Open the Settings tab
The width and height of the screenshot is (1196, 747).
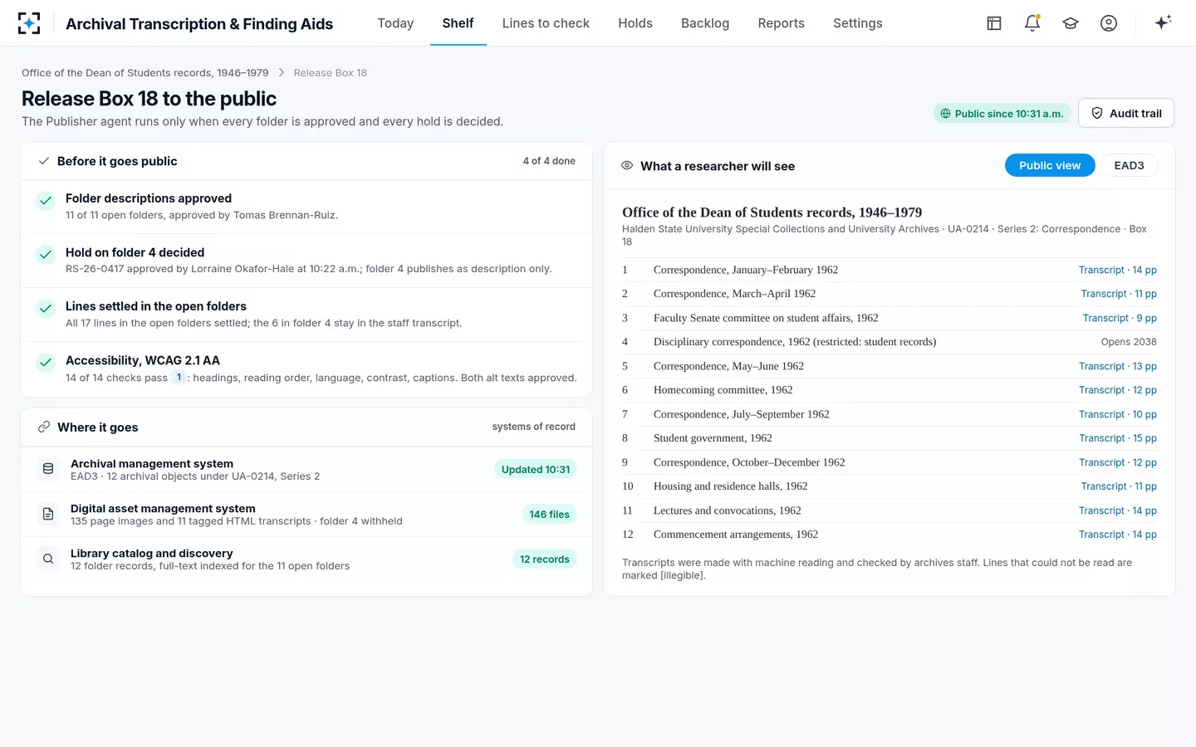point(858,23)
